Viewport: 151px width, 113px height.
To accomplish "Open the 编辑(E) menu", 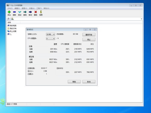I will (17, 8).
